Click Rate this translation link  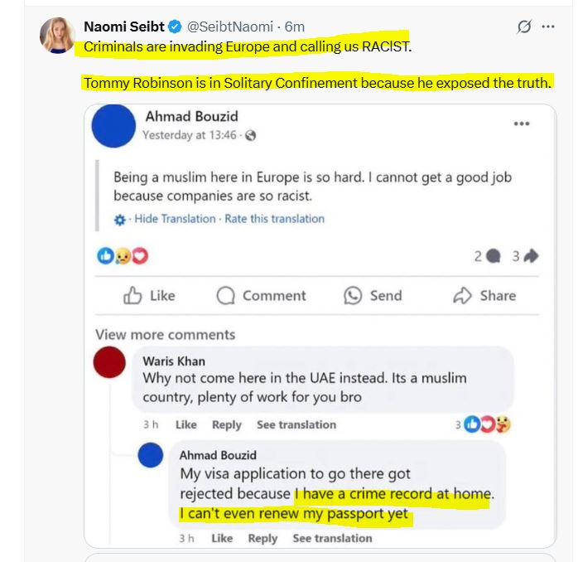[x=275, y=219]
